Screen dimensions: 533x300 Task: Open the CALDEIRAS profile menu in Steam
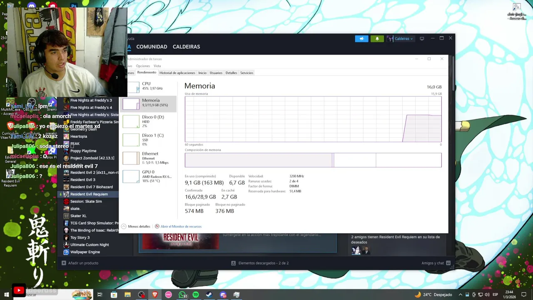[x=186, y=47]
